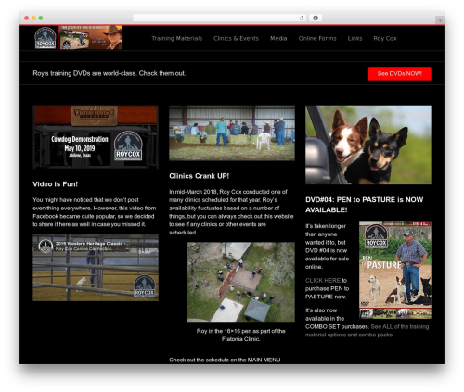Click the browser address bar
This screenshot has height=392, width=464.
click(x=220, y=18)
